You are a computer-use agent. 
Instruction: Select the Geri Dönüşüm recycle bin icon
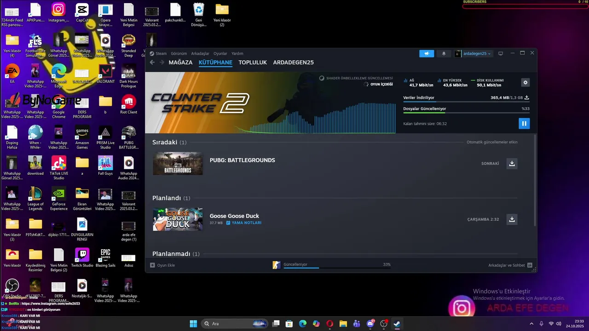(x=199, y=15)
